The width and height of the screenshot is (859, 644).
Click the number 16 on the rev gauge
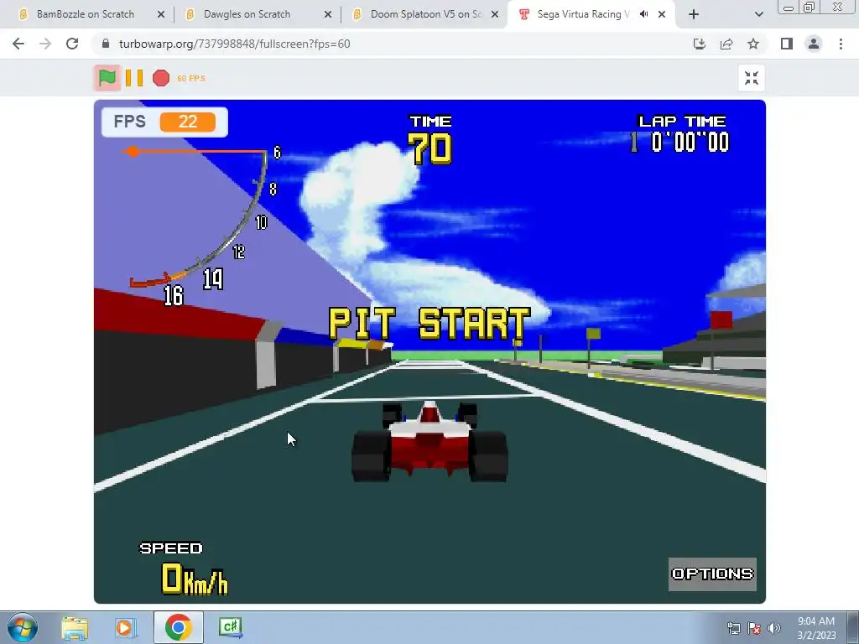173,296
